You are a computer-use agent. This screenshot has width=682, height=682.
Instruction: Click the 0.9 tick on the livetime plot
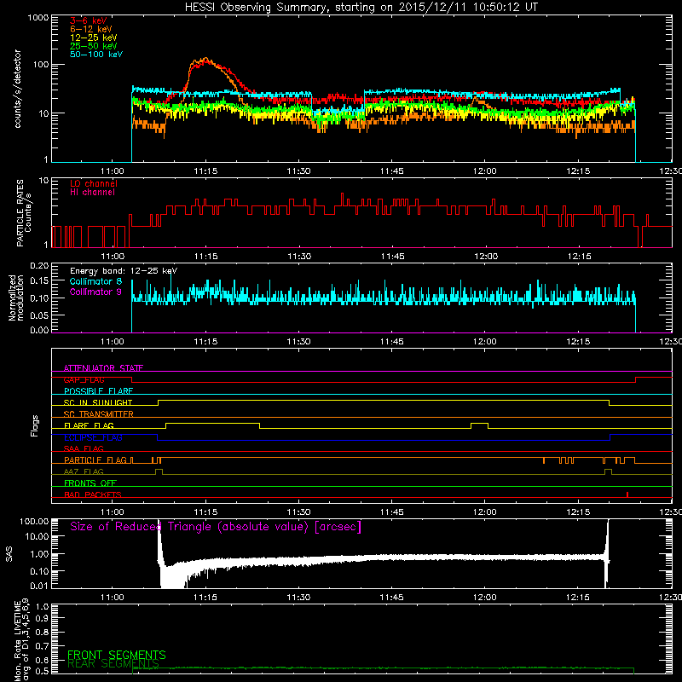pyautogui.click(x=42, y=619)
